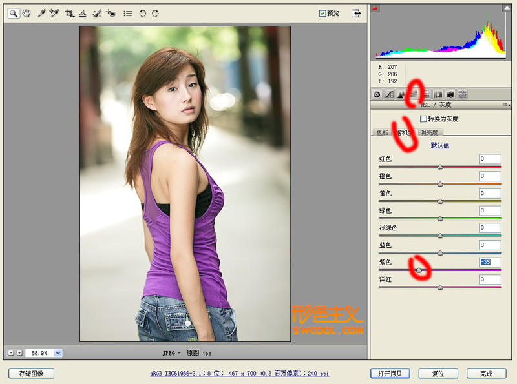Rotate image clockwise
The height and width of the screenshot is (384, 517).
155,14
